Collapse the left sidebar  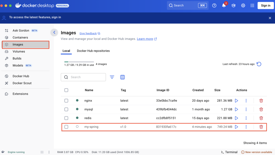(x=54, y=32)
